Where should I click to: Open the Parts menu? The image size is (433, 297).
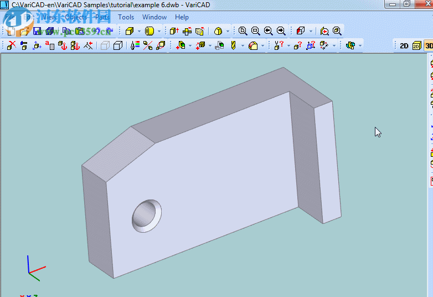pyautogui.click(x=102, y=17)
